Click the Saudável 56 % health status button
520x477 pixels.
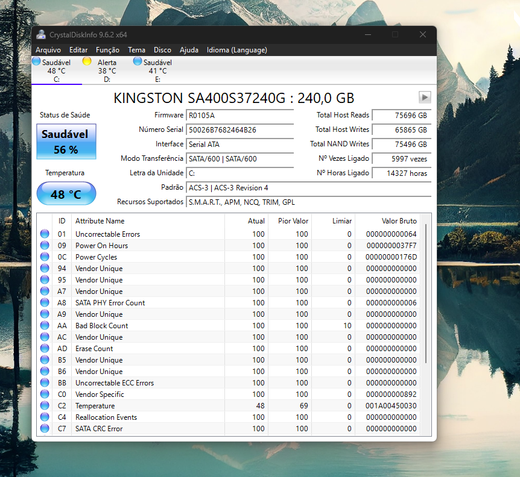66,142
